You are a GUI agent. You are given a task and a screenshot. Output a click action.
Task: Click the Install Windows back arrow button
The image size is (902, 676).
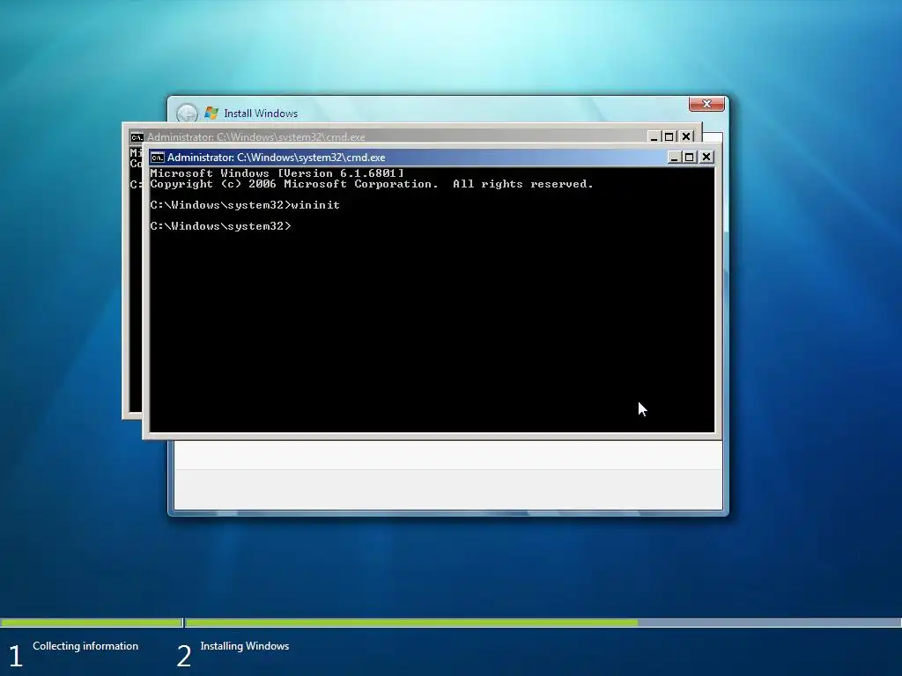click(x=187, y=114)
